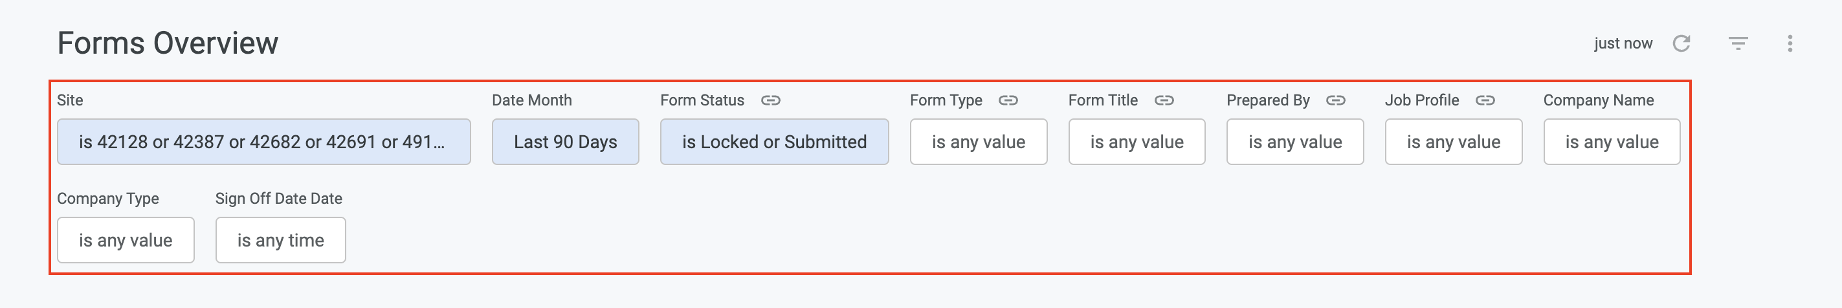1842x308 pixels.
Task: Click link icon beside Job Profile
Action: [1485, 100]
